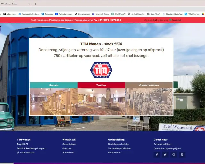Open the Technicus bookmark
The image size is (205, 164).
[x=47, y=14]
